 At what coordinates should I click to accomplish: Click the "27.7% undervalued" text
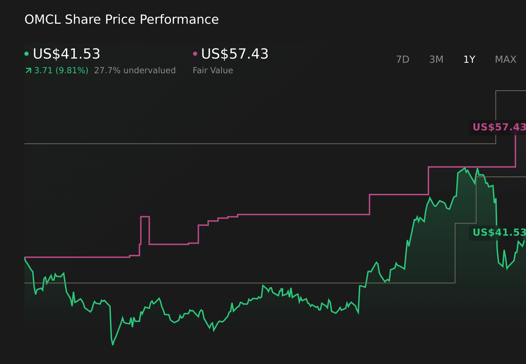[x=135, y=70]
